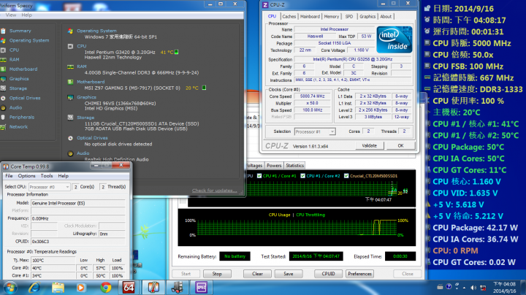Click the Audio speaker icon in Speccy sidebar
526x295 pixels.
(x=3, y=107)
